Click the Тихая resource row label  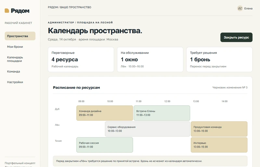[x=58, y=141]
